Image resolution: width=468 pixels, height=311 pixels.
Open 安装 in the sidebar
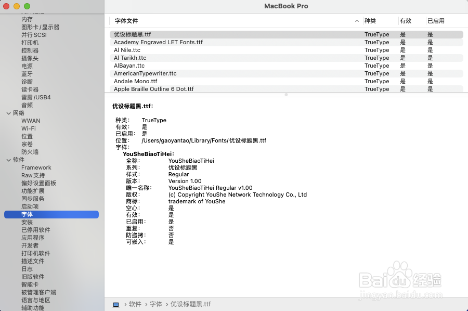pyautogui.click(x=27, y=222)
